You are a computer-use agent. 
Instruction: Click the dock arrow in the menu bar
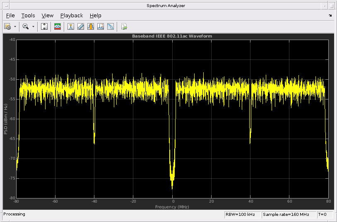click(330, 15)
